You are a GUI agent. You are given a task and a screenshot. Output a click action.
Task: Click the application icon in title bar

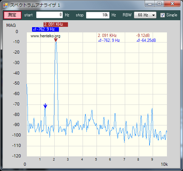coord(6,5)
